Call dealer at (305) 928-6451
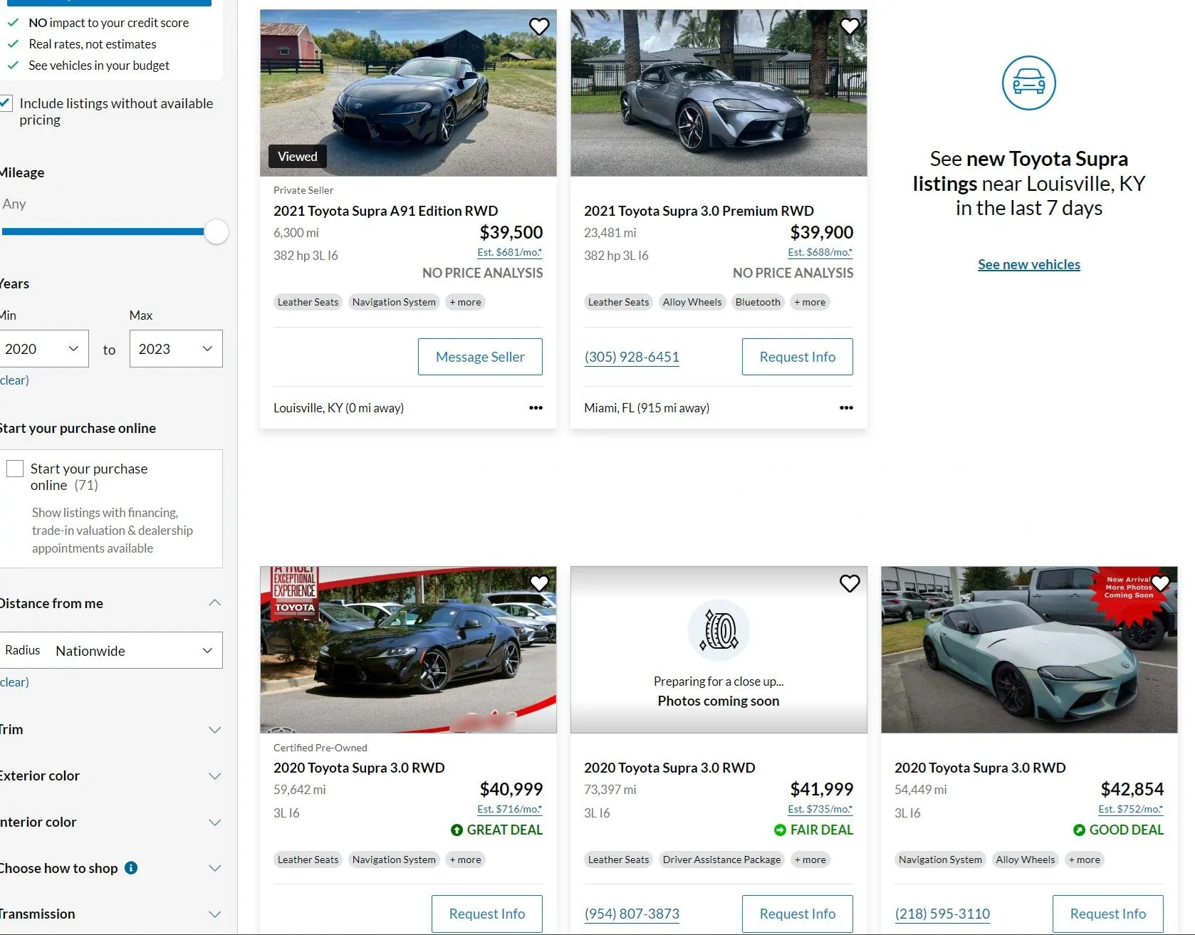The height and width of the screenshot is (935, 1195). (632, 357)
